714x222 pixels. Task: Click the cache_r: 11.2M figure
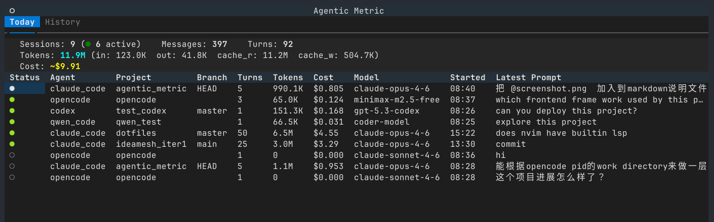(253, 55)
